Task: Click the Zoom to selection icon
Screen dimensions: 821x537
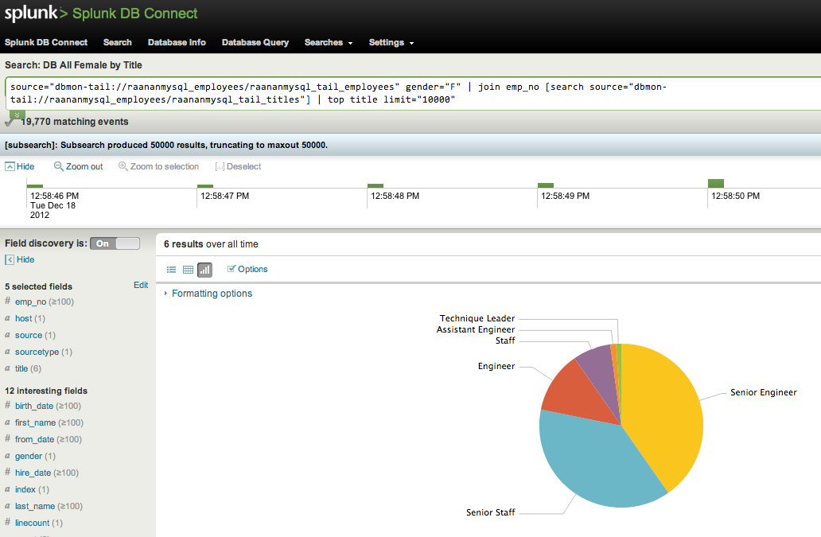Action: click(x=122, y=166)
